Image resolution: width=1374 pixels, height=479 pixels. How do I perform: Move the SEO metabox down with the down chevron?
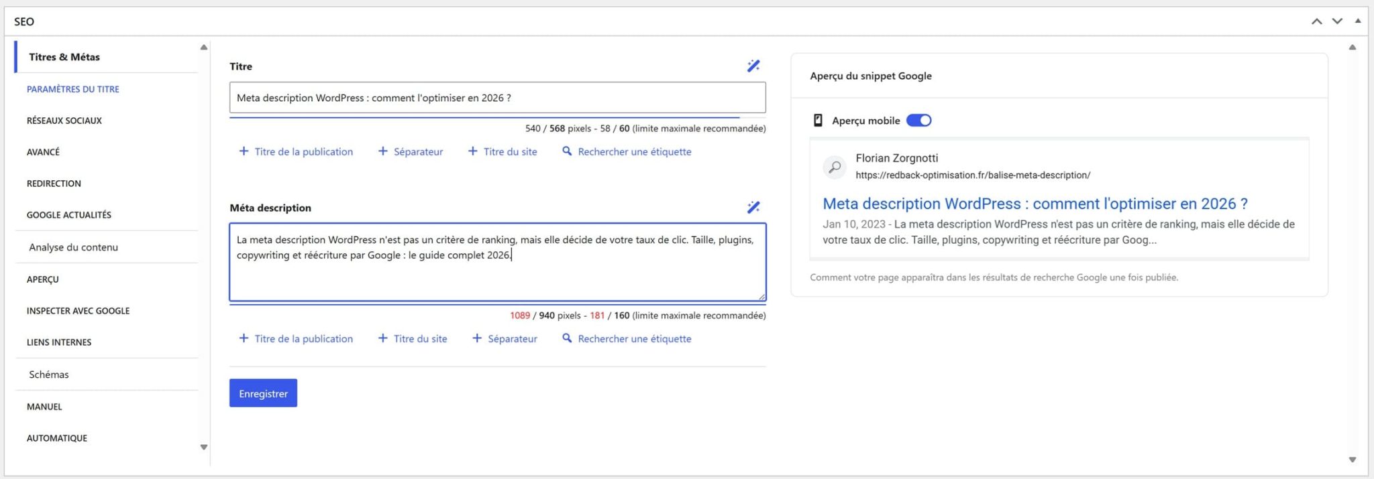tap(1337, 21)
